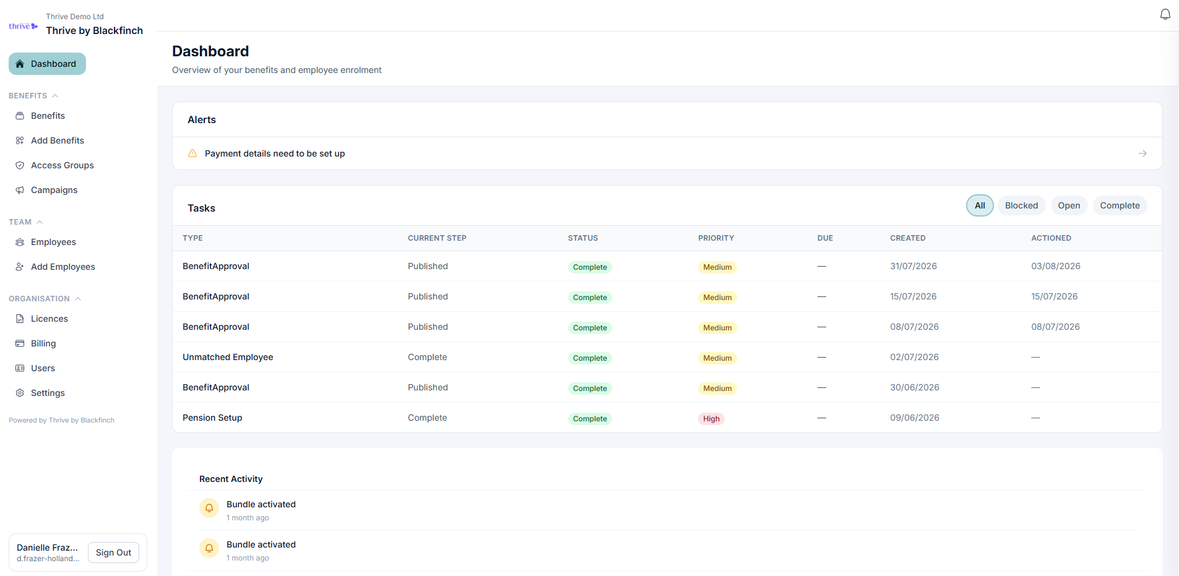Click the Medium priority badge for Unmatched Employee
This screenshot has height=576, width=1179.
(x=717, y=358)
